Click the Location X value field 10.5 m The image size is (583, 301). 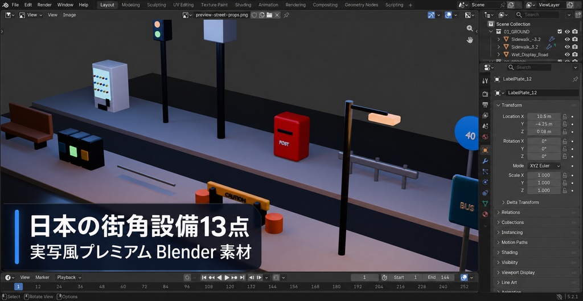[544, 117]
